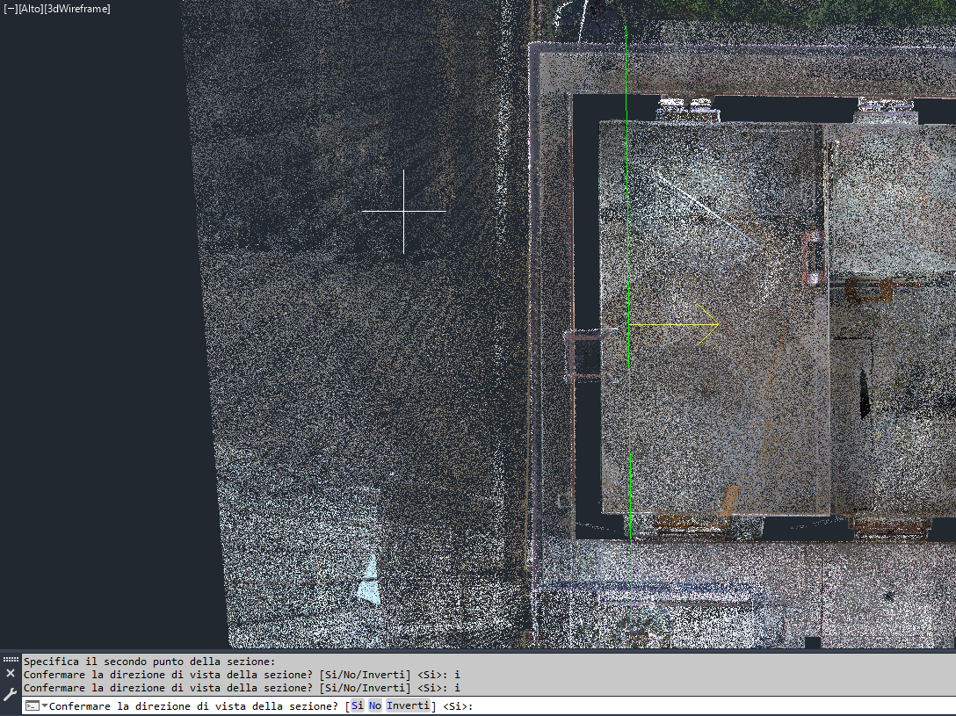This screenshot has height=716, width=956.
Task: Choose the Inverti option in command prompt
Action: [x=408, y=705]
